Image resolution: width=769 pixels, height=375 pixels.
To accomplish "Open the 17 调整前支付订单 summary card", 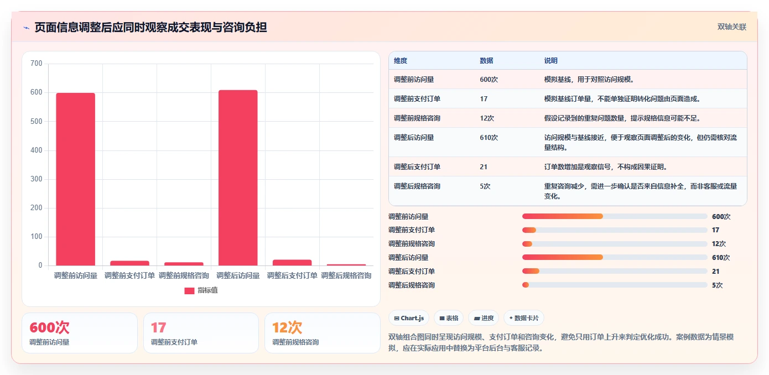I will [x=201, y=333].
